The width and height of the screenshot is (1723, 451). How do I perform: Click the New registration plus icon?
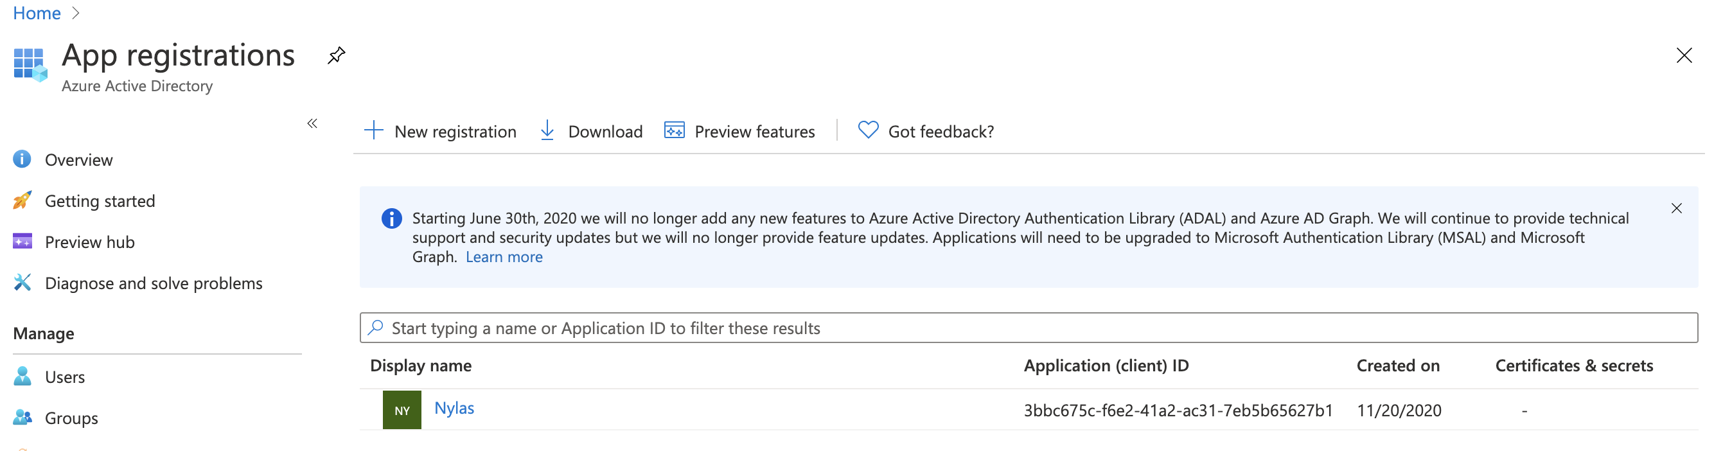coord(373,130)
